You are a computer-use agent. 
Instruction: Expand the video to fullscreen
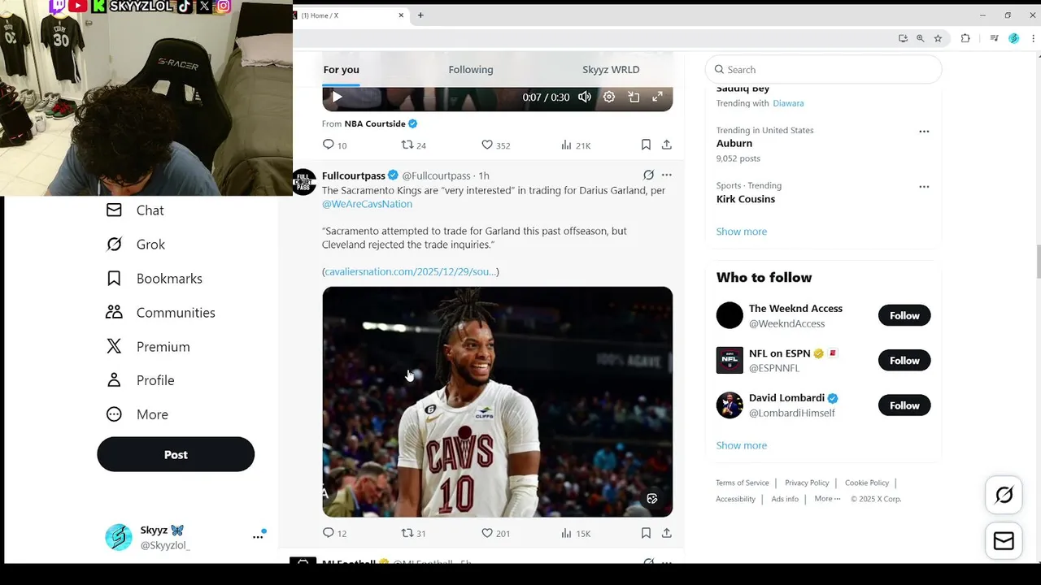[657, 97]
